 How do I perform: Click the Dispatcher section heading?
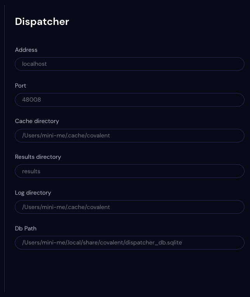coord(42,21)
